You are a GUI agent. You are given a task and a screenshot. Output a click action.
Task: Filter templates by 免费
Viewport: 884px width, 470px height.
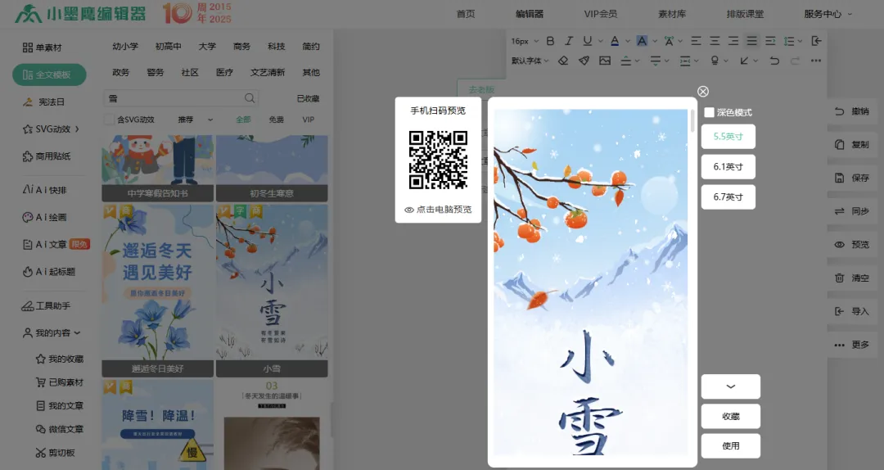pyautogui.click(x=277, y=120)
